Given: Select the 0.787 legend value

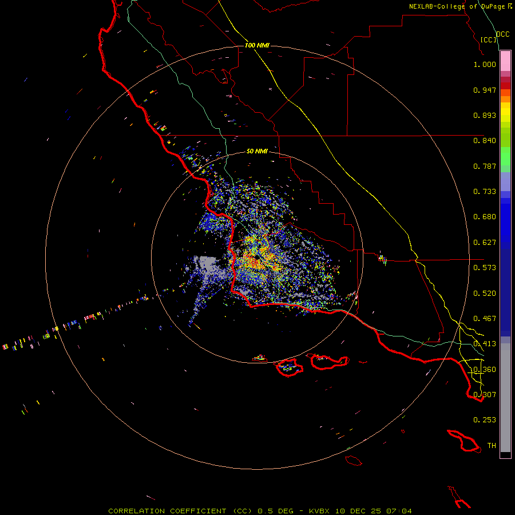Looking at the screenshot, I should click(x=485, y=166).
